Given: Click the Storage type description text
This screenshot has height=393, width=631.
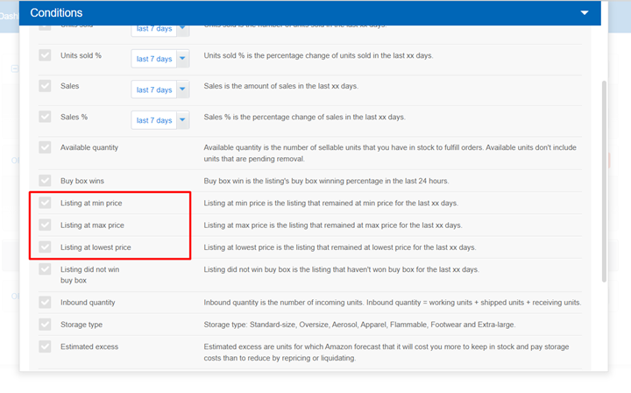Looking at the screenshot, I should 359,325.
